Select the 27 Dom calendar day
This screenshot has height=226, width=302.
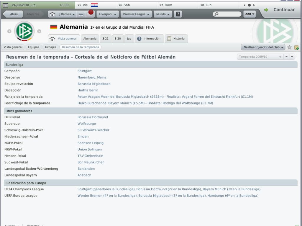pyautogui.click(x=177, y=5)
